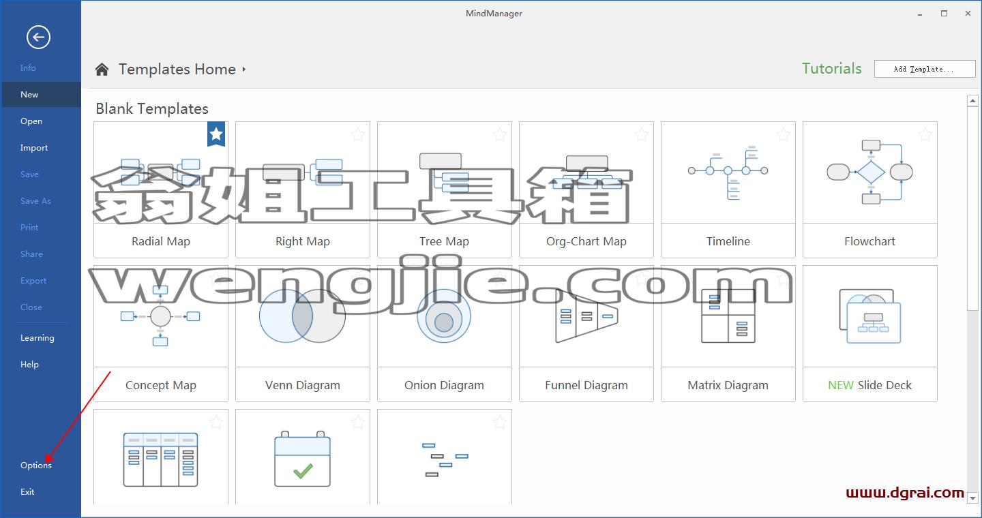Open the Right Map template

point(303,189)
